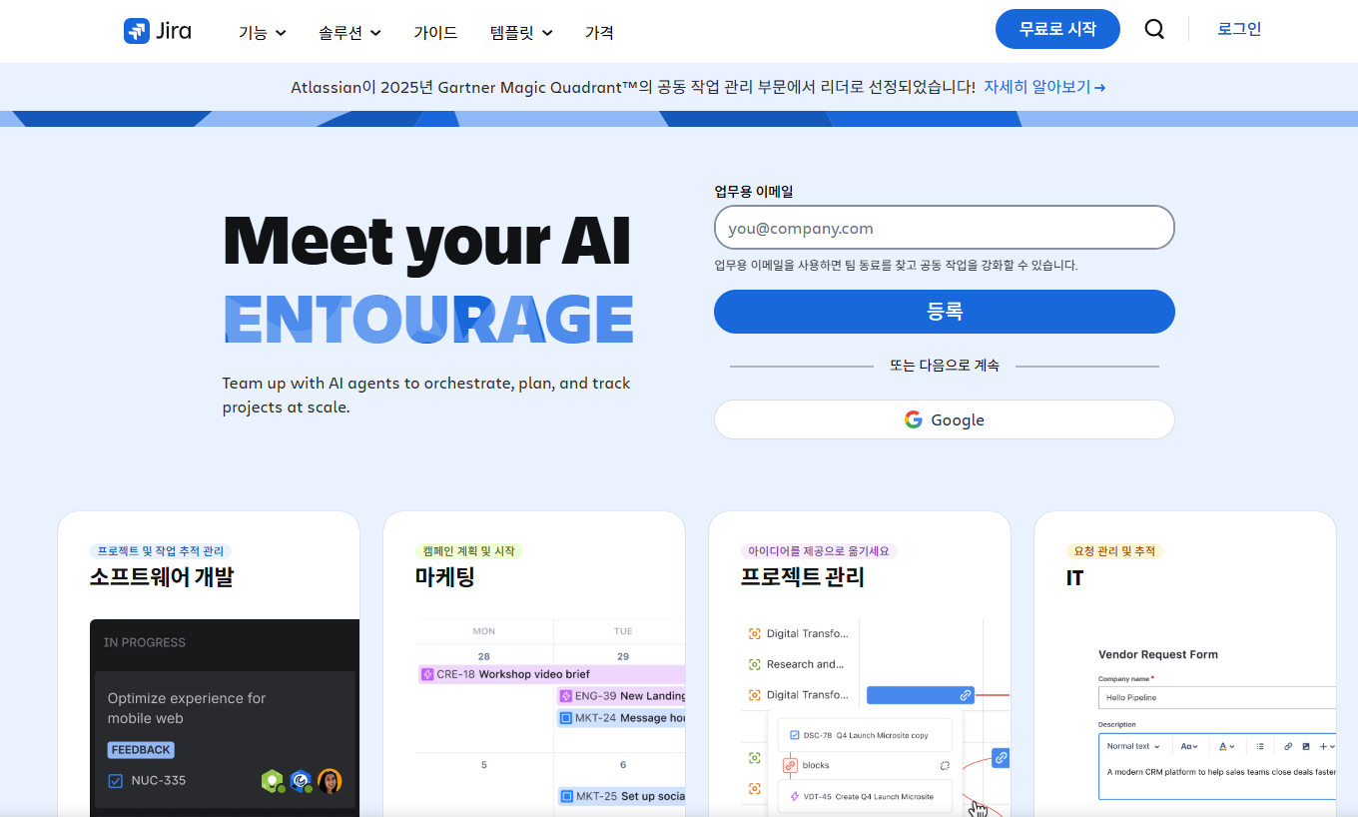Open search with the magnifier icon

pyautogui.click(x=1154, y=30)
